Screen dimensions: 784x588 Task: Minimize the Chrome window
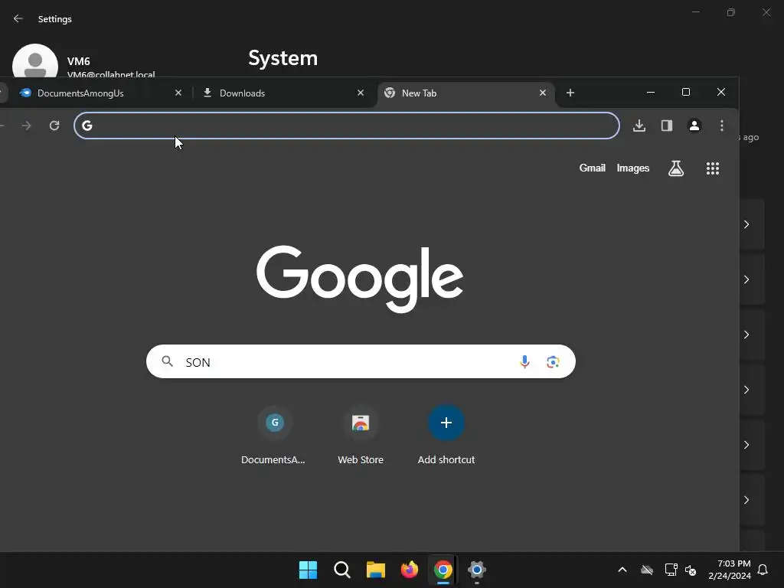click(651, 93)
